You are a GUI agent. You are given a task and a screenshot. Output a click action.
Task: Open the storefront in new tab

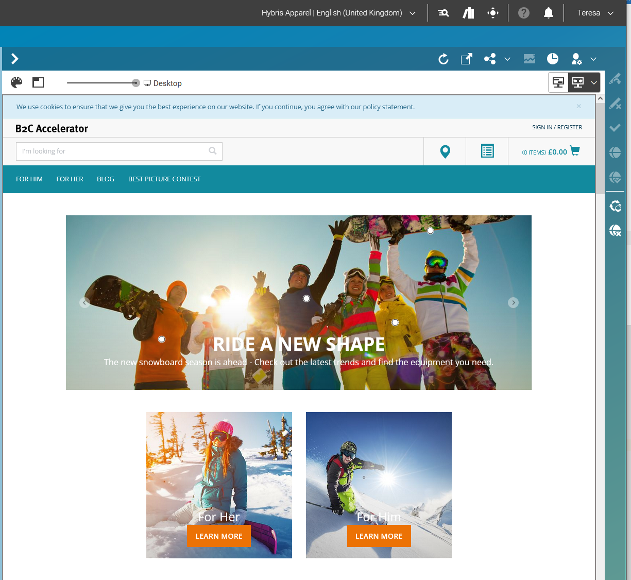click(466, 59)
